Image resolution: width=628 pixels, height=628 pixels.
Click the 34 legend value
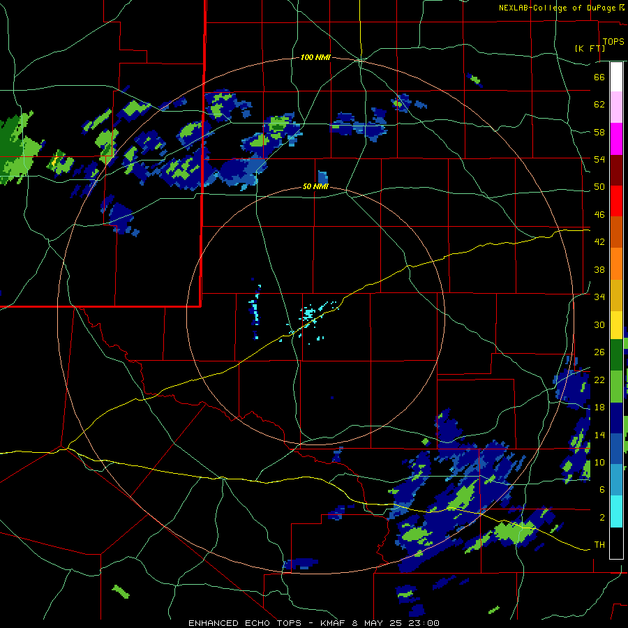point(599,297)
